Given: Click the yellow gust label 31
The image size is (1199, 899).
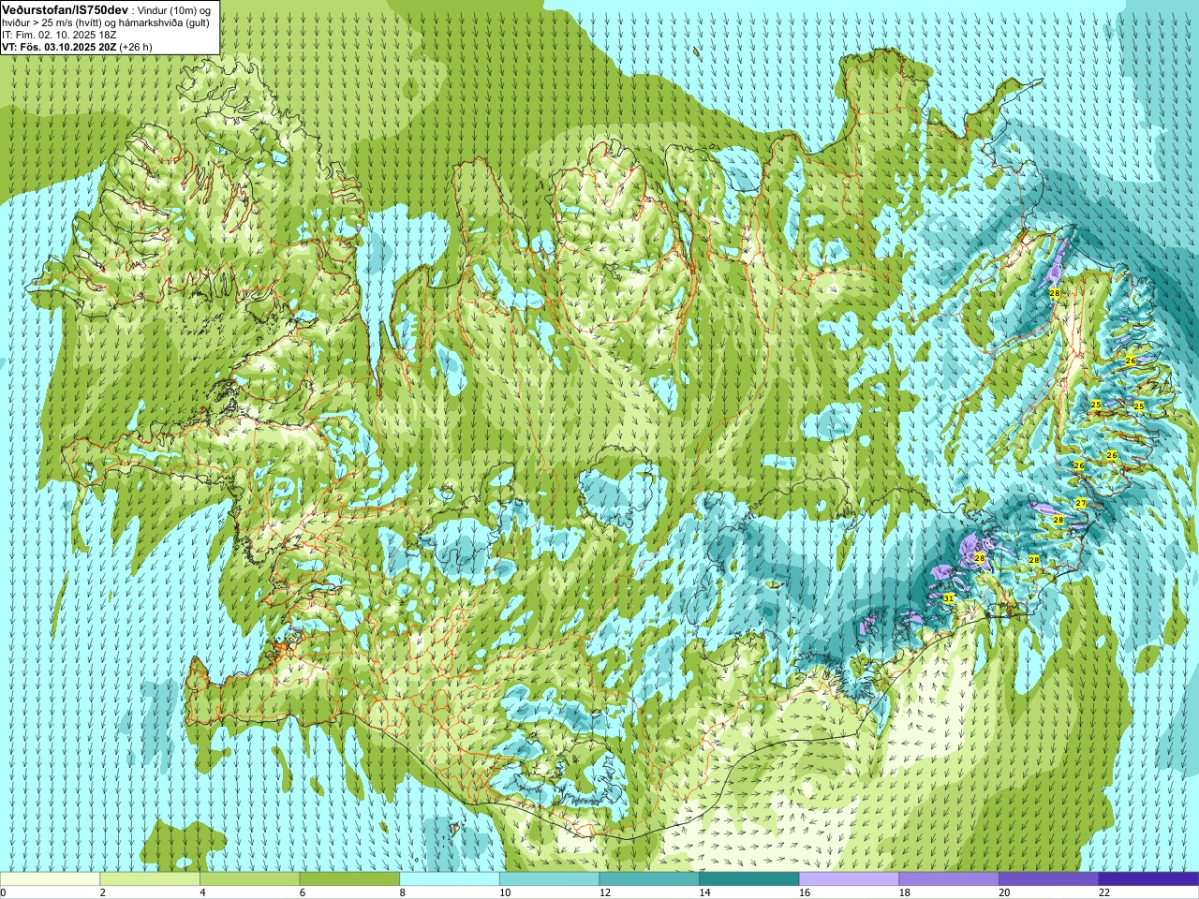Looking at the screenshot, I should point(948,597).
